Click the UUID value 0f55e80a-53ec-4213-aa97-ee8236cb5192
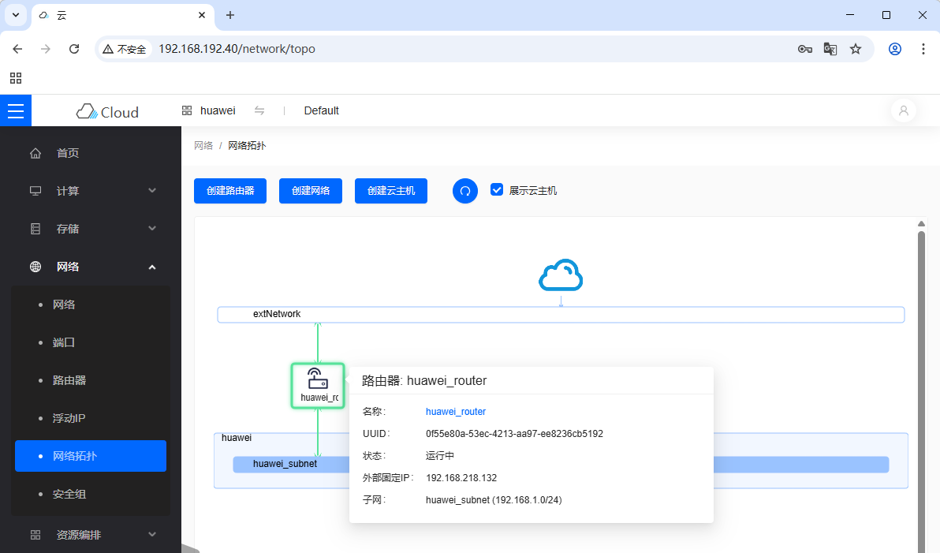940x553 pixels. pyautogui.click(x=514, y=434)
